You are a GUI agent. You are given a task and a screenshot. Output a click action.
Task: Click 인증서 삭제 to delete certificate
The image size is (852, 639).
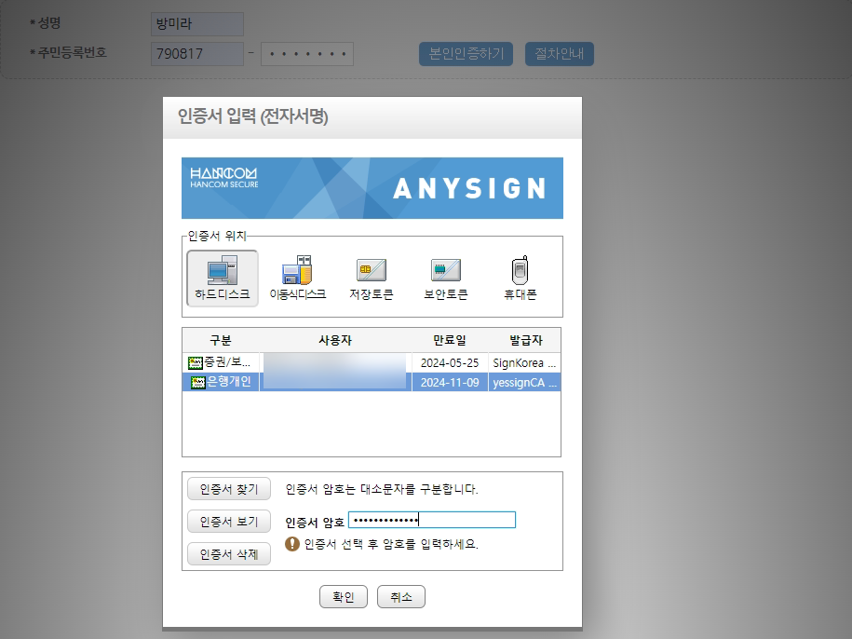pyautogui.click(x=229, y=554)
